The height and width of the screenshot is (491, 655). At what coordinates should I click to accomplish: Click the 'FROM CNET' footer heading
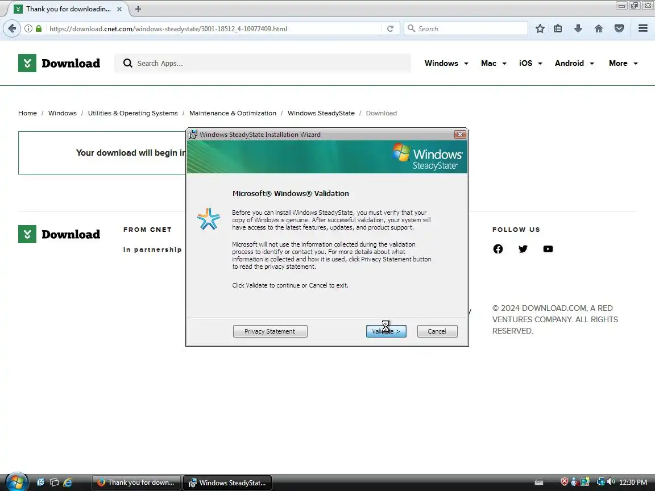147,230
